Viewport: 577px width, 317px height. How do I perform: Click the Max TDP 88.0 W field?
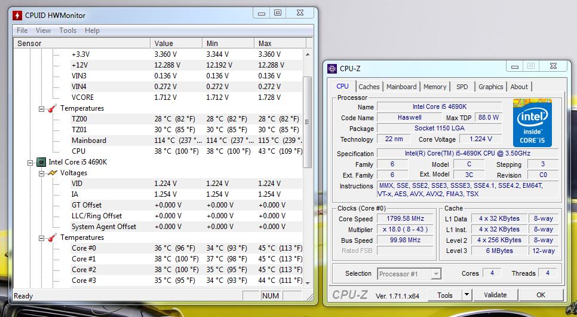click(x=489, y=118)
